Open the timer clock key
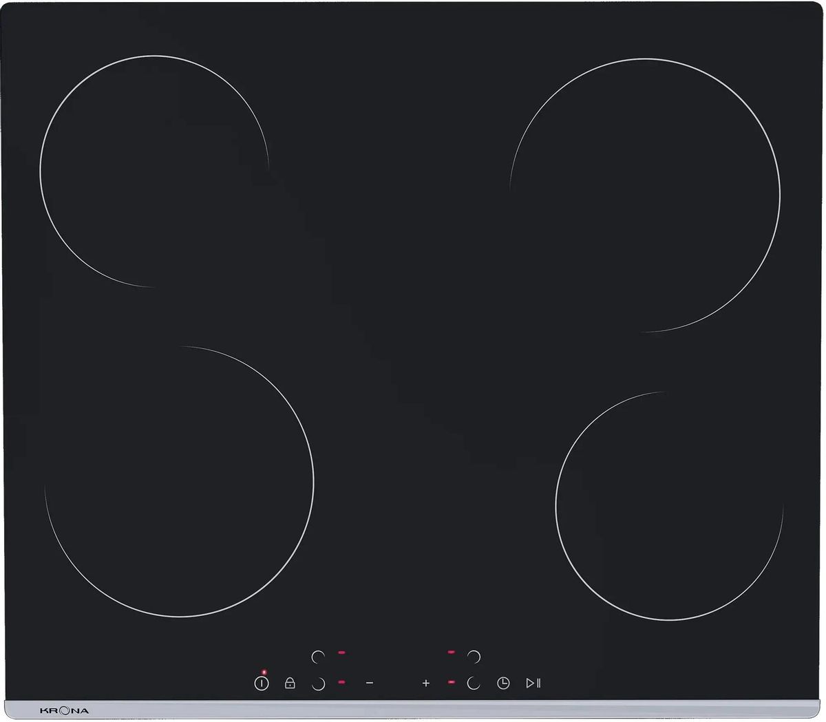Image resolution: width=826 pixels, height=722 pixels. tap(504, 683)
